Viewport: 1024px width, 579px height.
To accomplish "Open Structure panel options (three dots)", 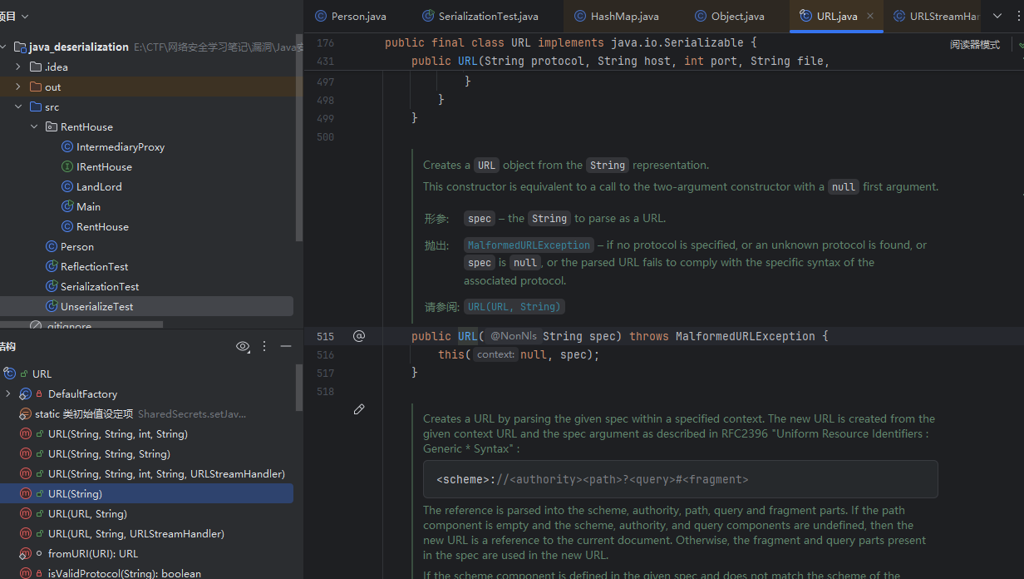I will pos(264,346).
